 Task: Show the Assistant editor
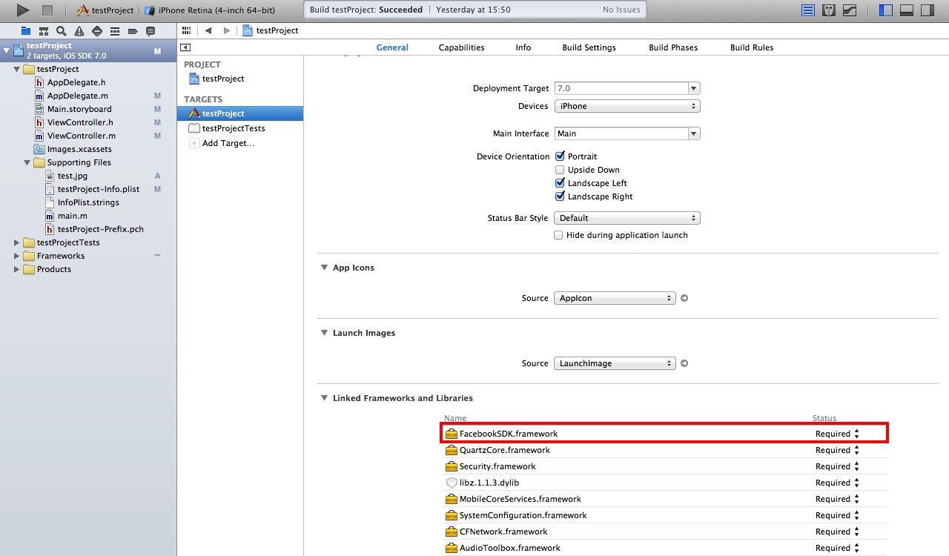830,10
